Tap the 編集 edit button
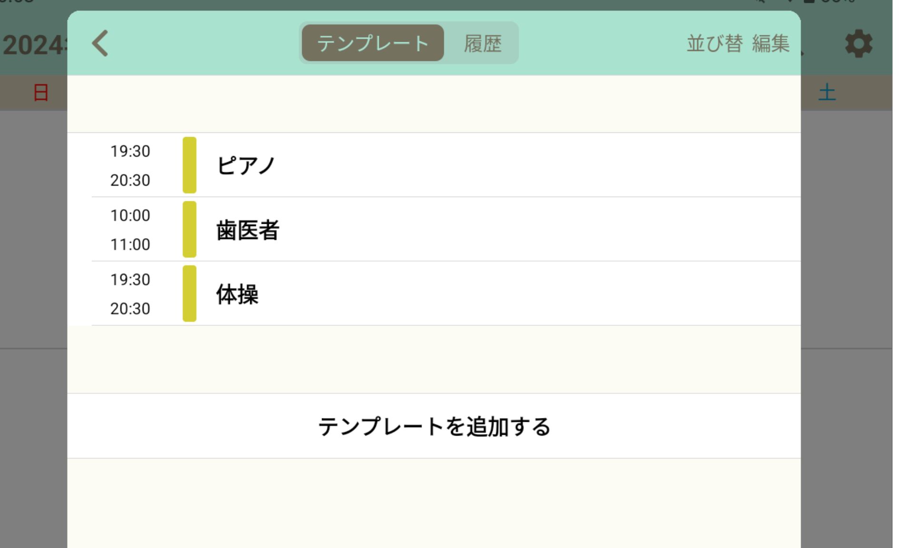This screenshot has width=904, height=548. (771, 43)
